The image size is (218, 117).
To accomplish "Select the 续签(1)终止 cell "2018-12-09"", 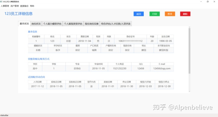I will pos(164,86).
